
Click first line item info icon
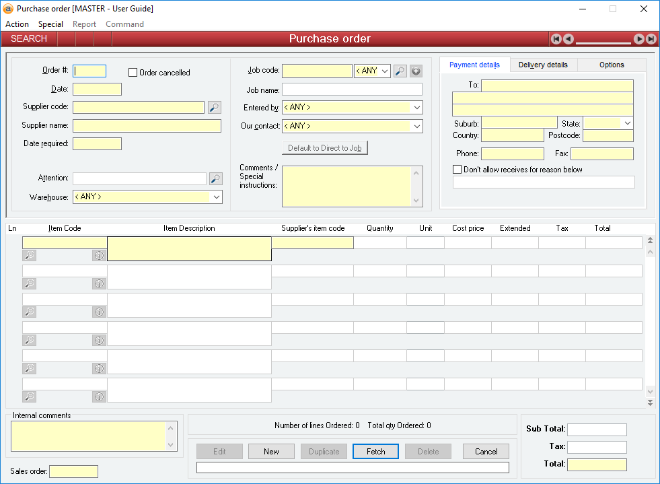point(99,255)
